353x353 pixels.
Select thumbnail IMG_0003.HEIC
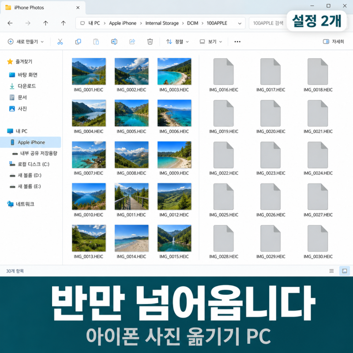174,71
